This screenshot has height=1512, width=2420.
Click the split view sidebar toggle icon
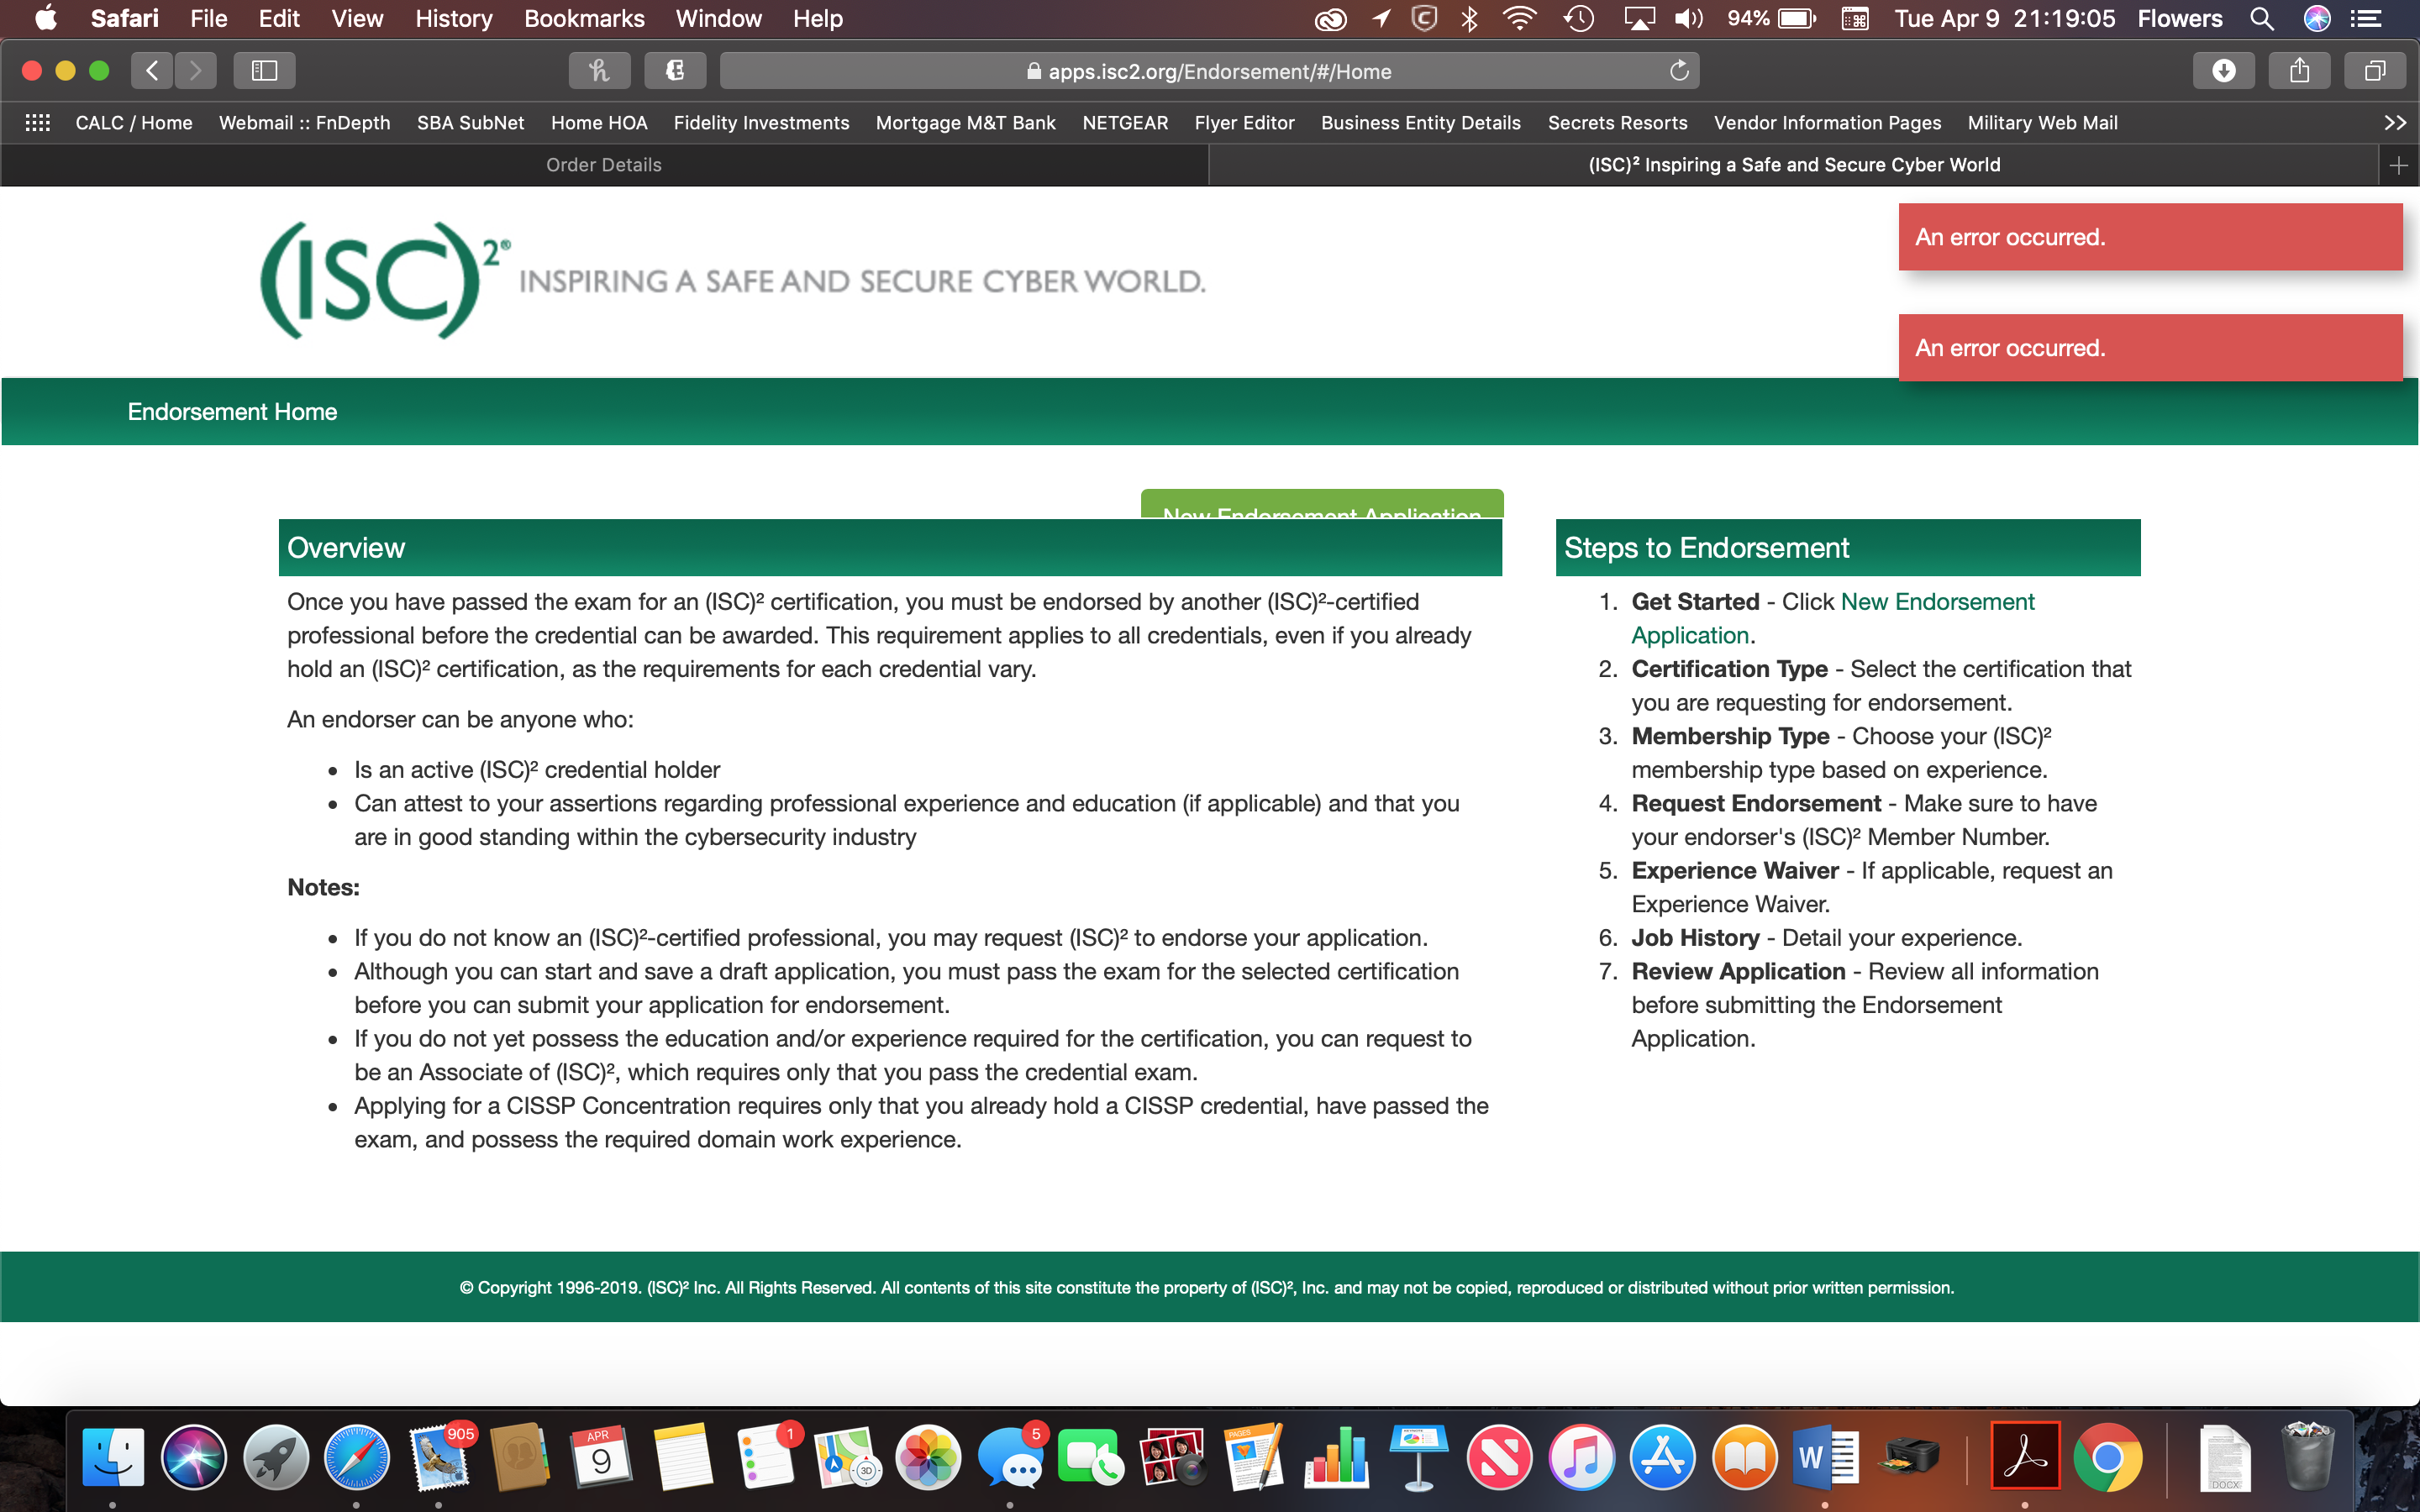click(x=263, y=71)
